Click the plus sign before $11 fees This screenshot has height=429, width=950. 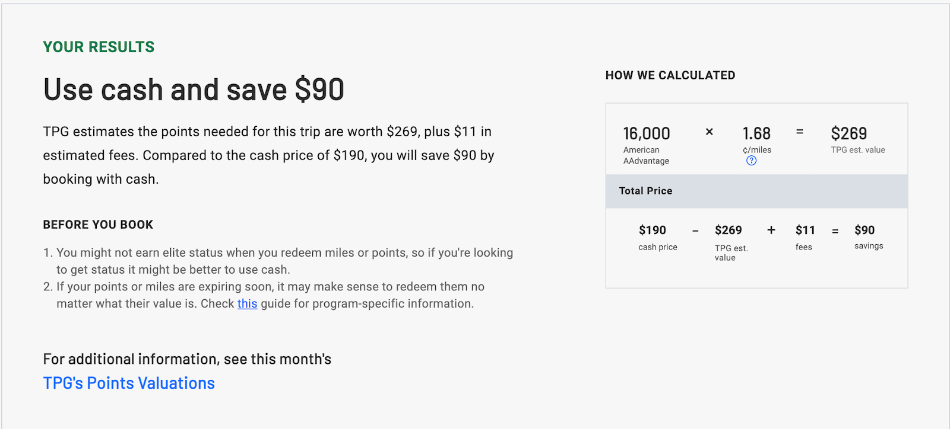coord(771,230)
